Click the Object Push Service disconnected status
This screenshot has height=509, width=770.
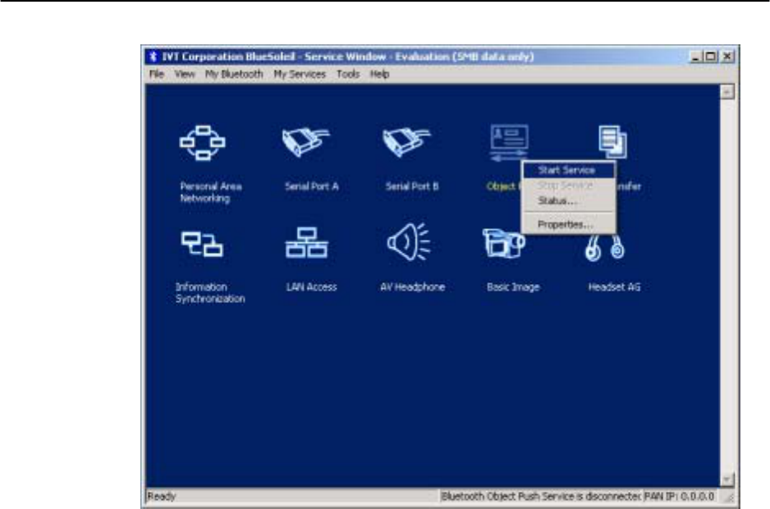coord(541,496)
